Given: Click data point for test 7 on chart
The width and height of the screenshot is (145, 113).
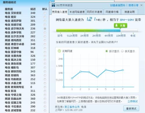Looking at the screenshot, I should (123, 70).
